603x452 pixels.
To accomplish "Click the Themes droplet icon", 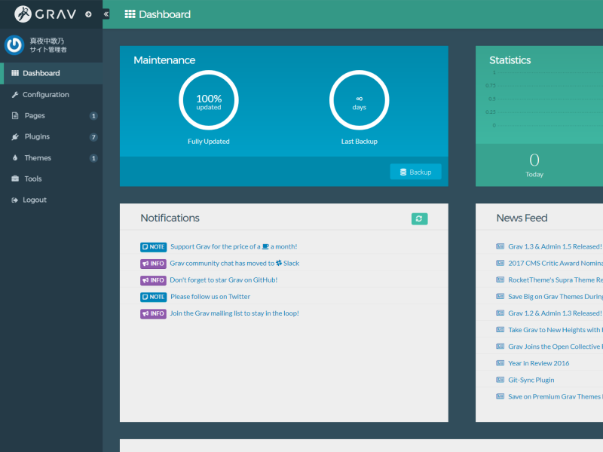I will pos(15,157).
